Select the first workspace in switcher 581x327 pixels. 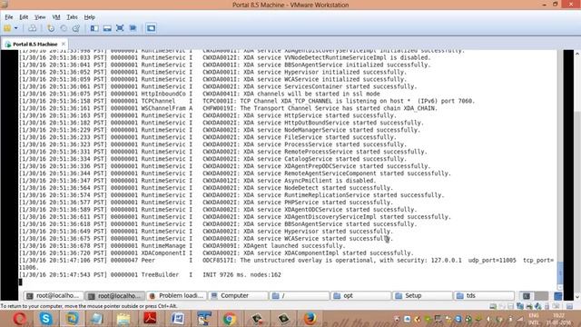click(527, 295)
